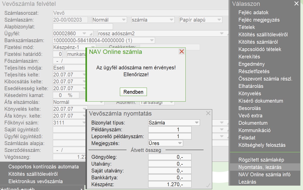Select Fejléc adatok in the menu

point(253,12)
